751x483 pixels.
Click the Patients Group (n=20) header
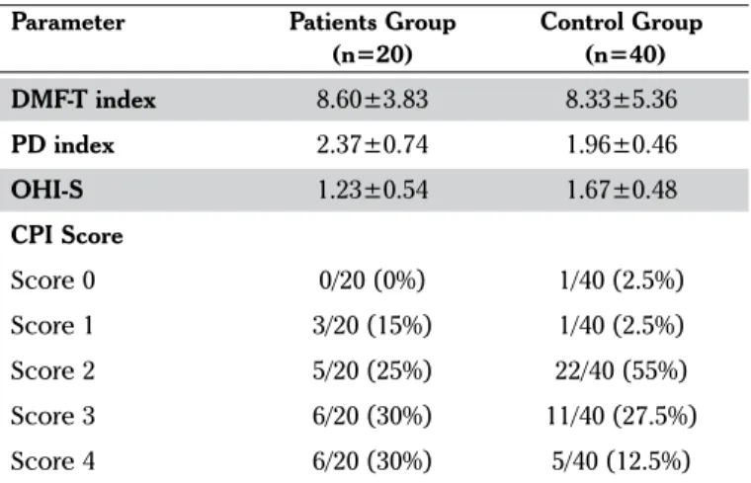click(373, 38)
